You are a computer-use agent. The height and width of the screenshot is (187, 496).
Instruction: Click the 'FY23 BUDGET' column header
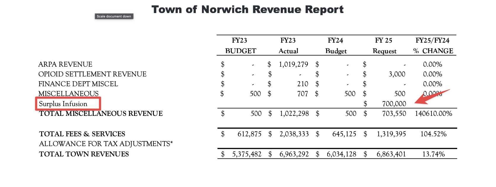coord(240,46)
